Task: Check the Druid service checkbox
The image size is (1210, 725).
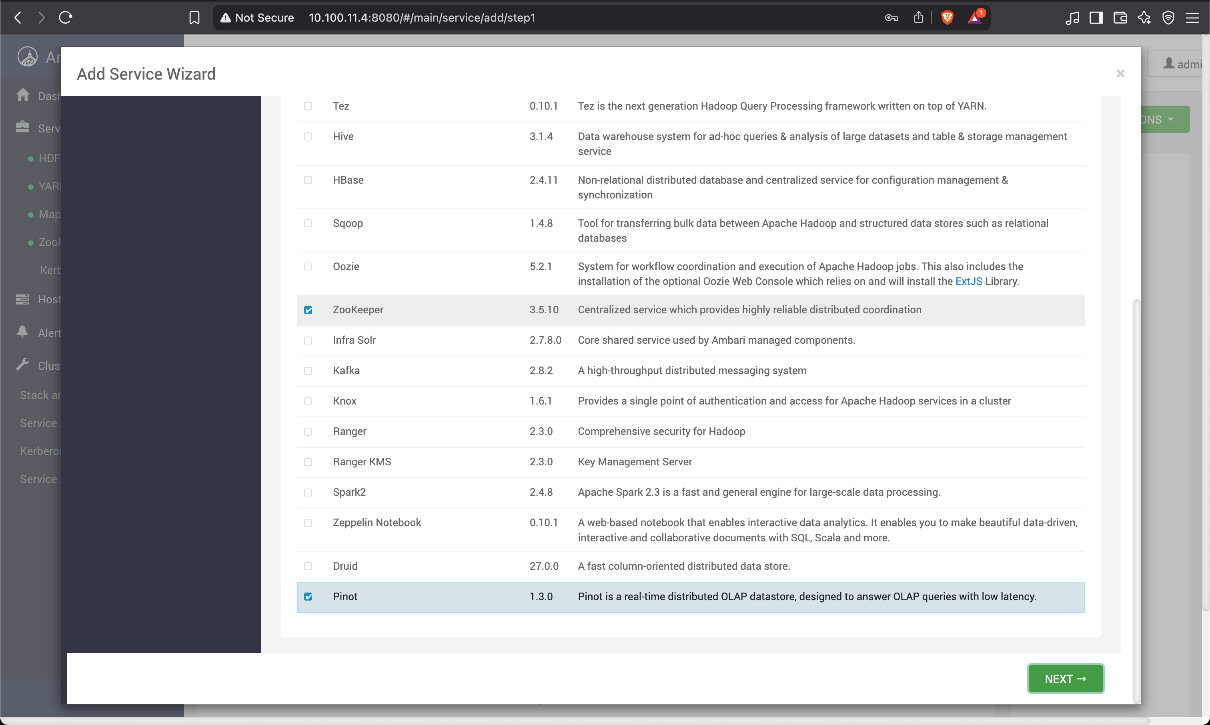Action: (x=308, y=566)
